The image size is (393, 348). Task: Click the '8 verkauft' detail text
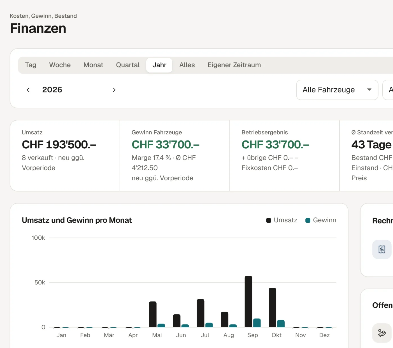tap(37, 158)
